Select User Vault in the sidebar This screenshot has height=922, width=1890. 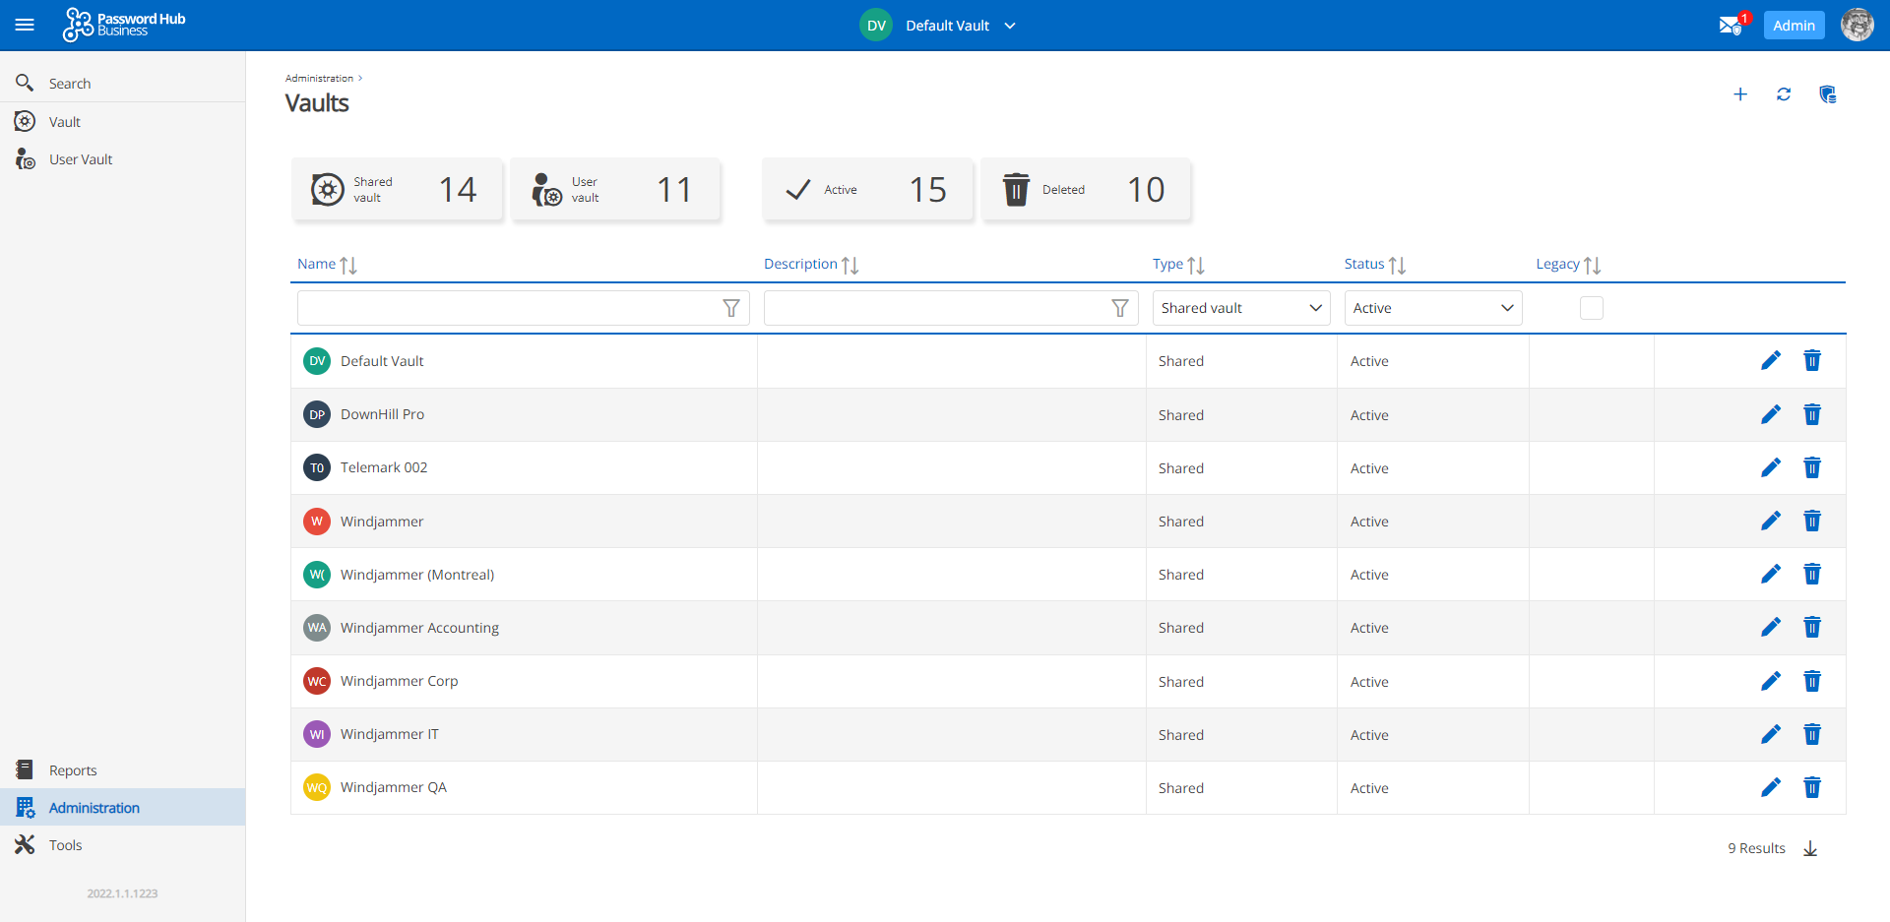tap(81, 159)
